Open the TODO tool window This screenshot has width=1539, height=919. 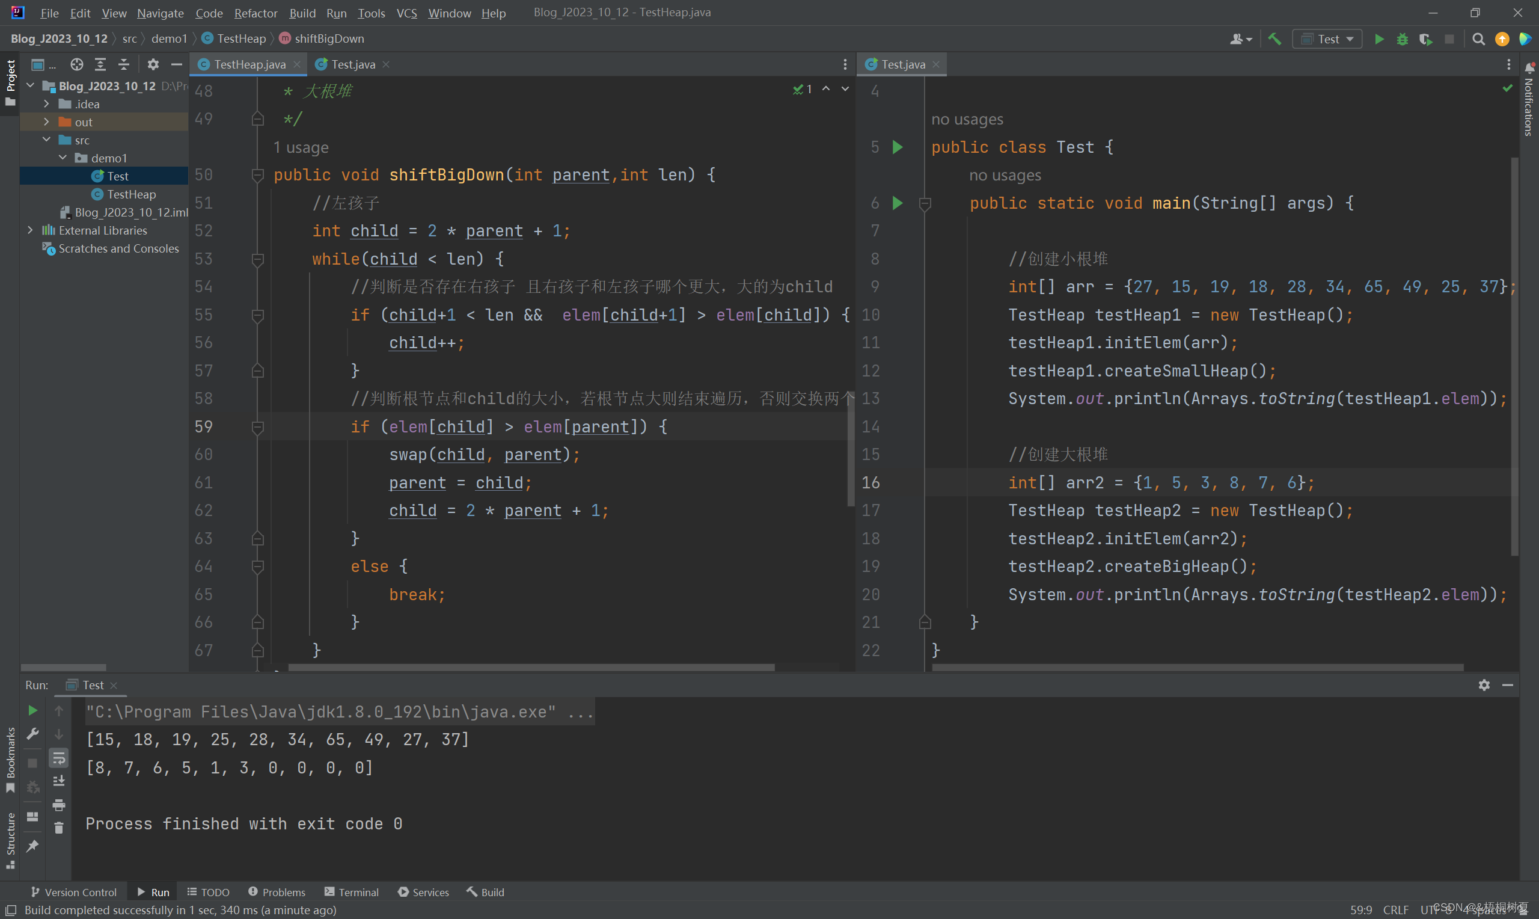(208, 892)
